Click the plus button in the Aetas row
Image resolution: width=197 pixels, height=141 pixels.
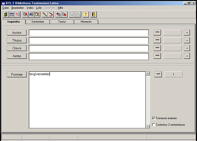tap(187, 56)
